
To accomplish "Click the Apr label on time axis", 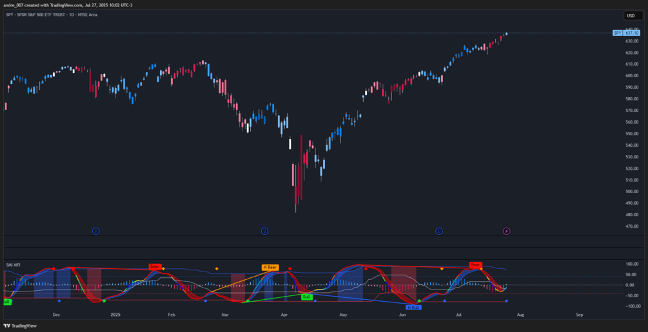I will (x=284, y=315).
